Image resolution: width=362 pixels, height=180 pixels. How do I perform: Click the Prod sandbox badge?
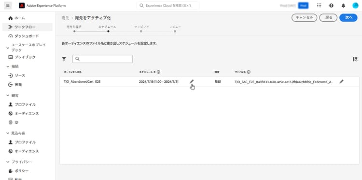(303, 5)
